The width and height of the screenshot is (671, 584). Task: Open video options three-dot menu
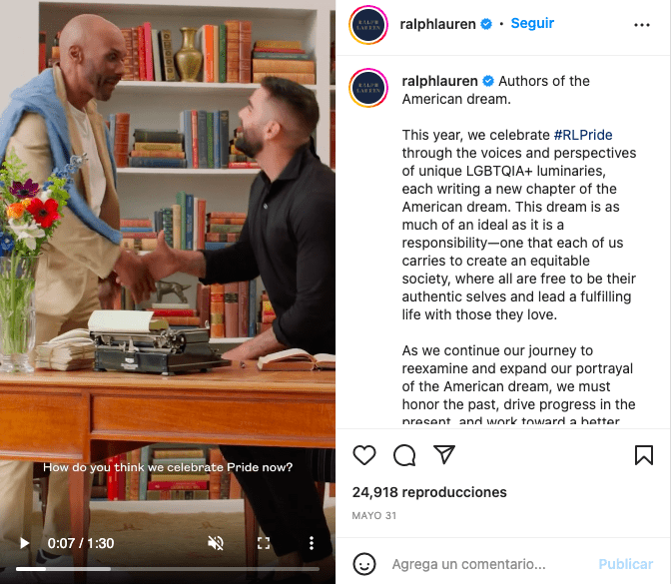pos(312,543)
